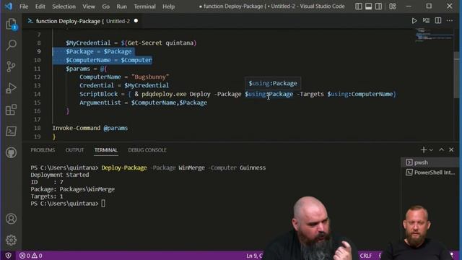Open the Edit menu
This screenshot has width=462, height=260.
coord(40,6)
